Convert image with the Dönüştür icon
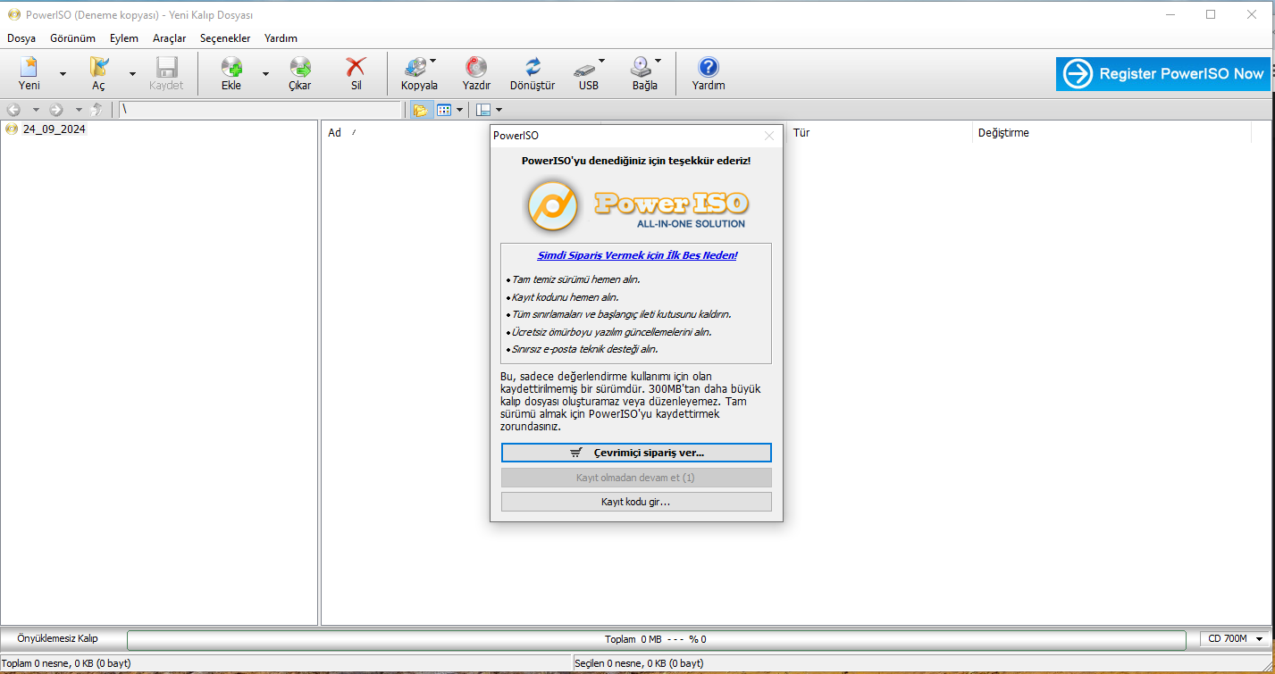The image size is (1275, 674). click(533, 73)
